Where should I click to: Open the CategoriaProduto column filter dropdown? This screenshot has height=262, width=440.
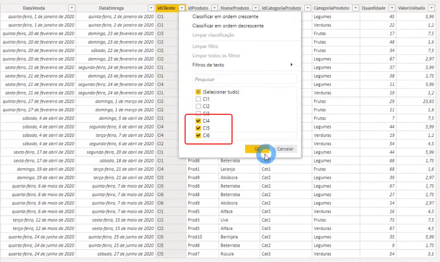point(356,8)
